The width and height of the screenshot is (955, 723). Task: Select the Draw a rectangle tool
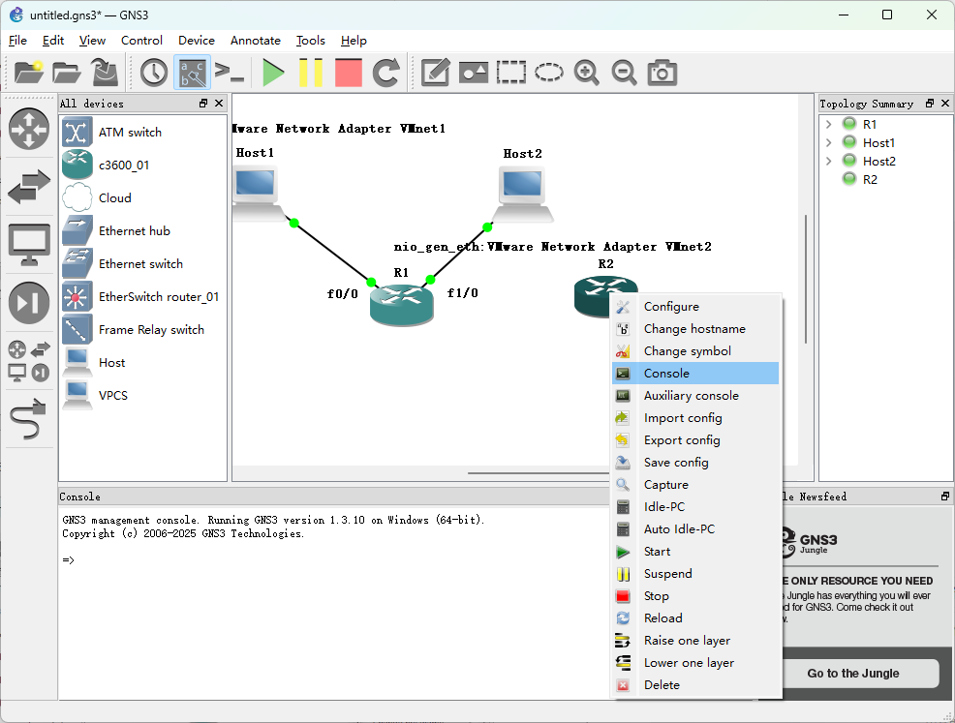511,73
